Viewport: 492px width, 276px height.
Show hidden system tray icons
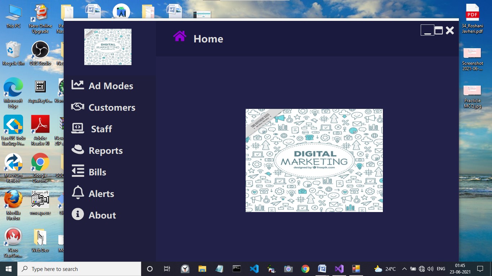404,269
